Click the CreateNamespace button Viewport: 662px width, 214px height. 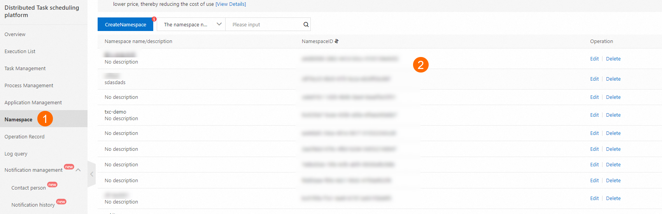(x=125, y=24)
